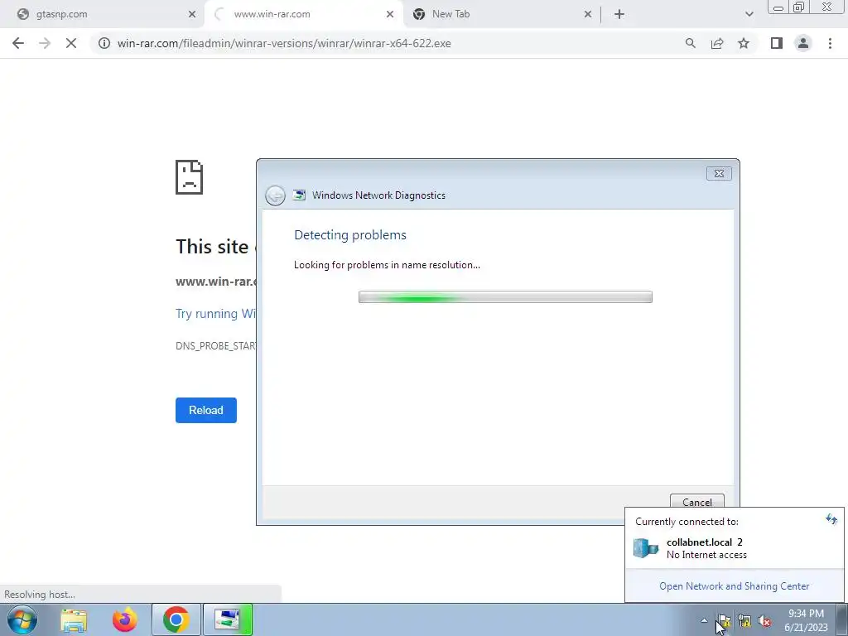The image size is (848, 636).
Task: Click the Windows Network Diagnostics title icon
Action: point(299,195)
